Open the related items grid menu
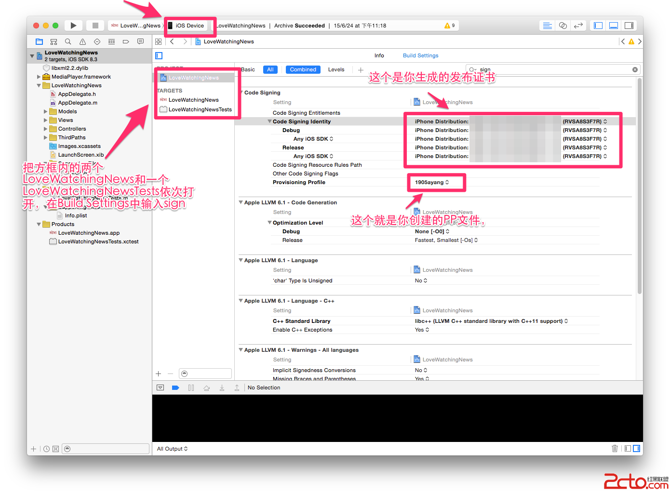The image size is (670, 494). click(x=159, y=42)
